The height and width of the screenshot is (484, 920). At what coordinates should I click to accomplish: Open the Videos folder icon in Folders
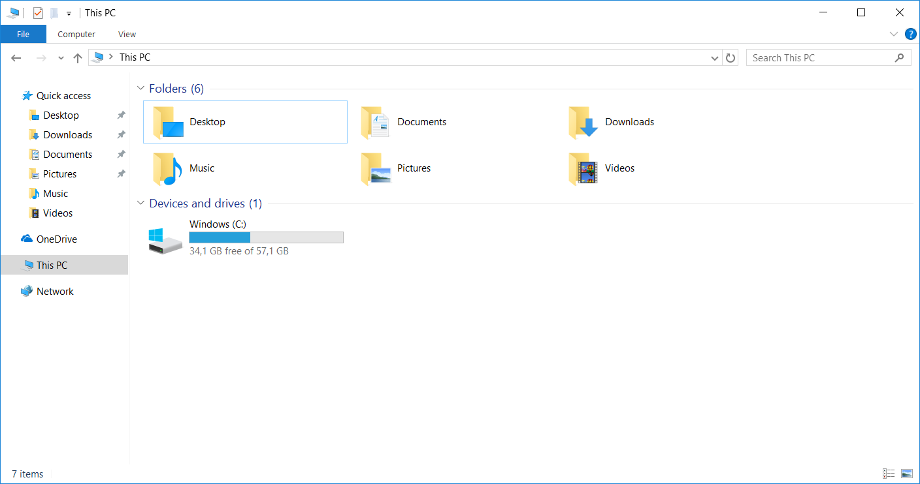[x=583, y=168]
